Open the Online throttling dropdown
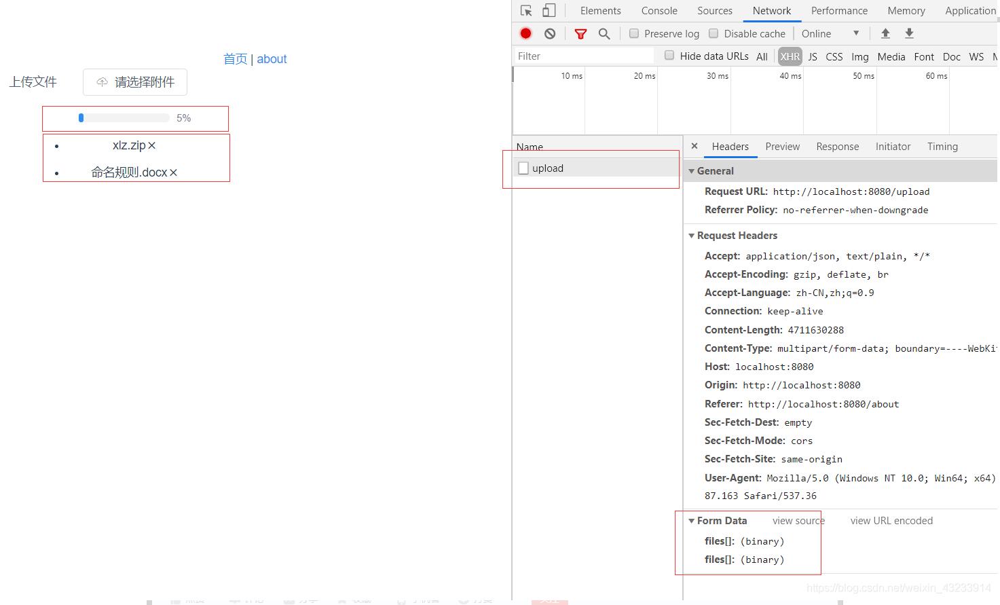Viewport: 1000px width, 605px height. (x=830, y=33)
